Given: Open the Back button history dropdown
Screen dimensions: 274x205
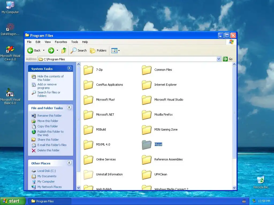Looking at the screenshot, I should click(x=44, y=50).
